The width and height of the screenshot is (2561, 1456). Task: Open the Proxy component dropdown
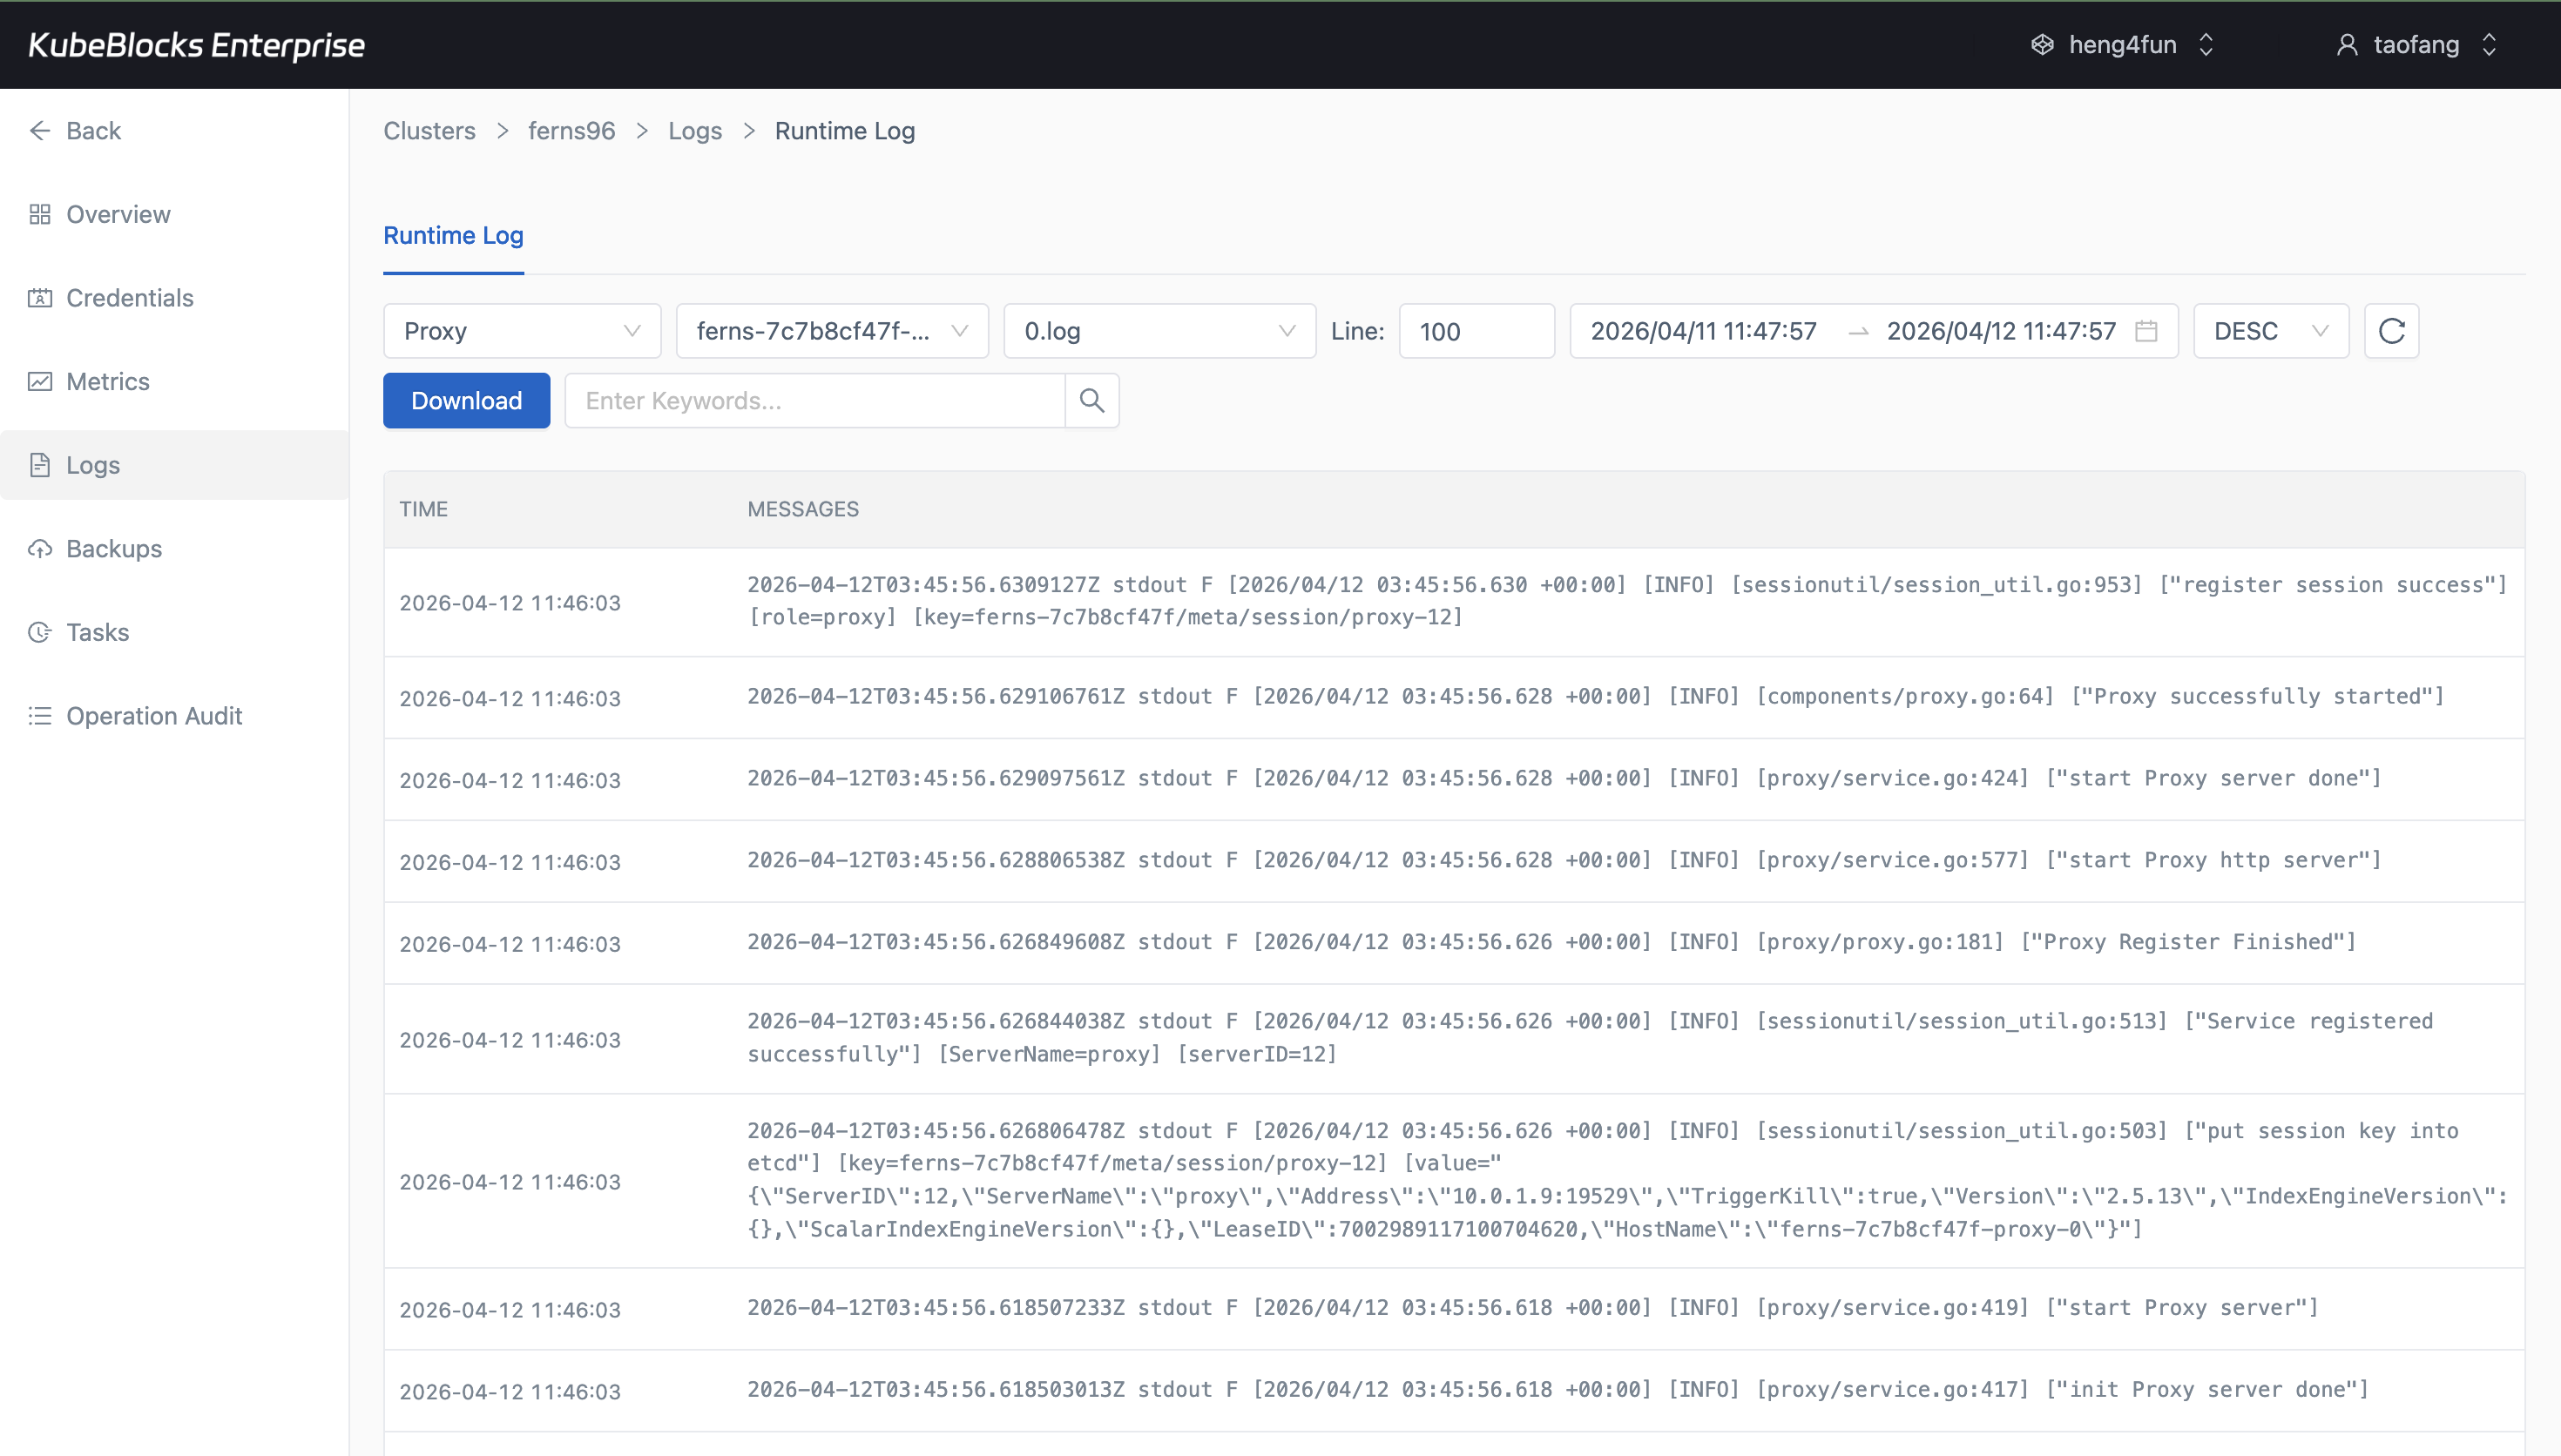(521, 330)
